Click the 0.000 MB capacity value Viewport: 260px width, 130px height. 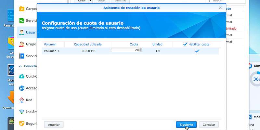click(x=88, y=51)
